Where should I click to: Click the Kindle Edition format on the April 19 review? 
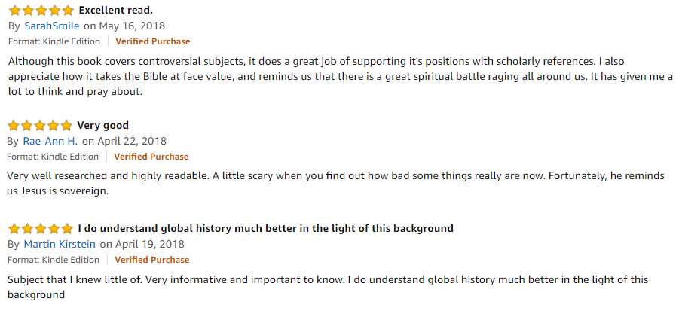click(54, 260)
